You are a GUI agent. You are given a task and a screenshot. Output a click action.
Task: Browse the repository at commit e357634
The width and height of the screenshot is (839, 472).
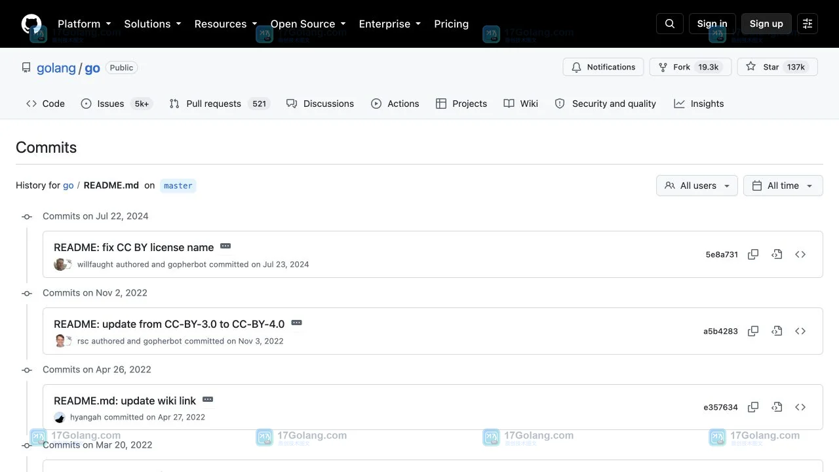click(800, 407)
